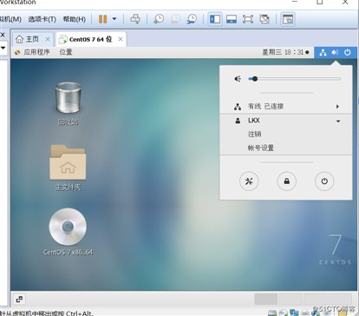The height and width of the screenshot is (316, 359).
Task: Open system settings wrench button
Action: pos(249,181)
